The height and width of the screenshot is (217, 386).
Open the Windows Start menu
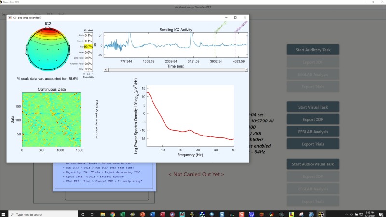tap(4, 214)
